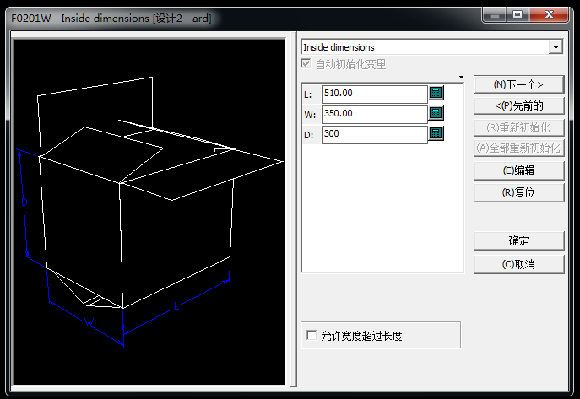Confirm with the 确定 button

point(518,240)
